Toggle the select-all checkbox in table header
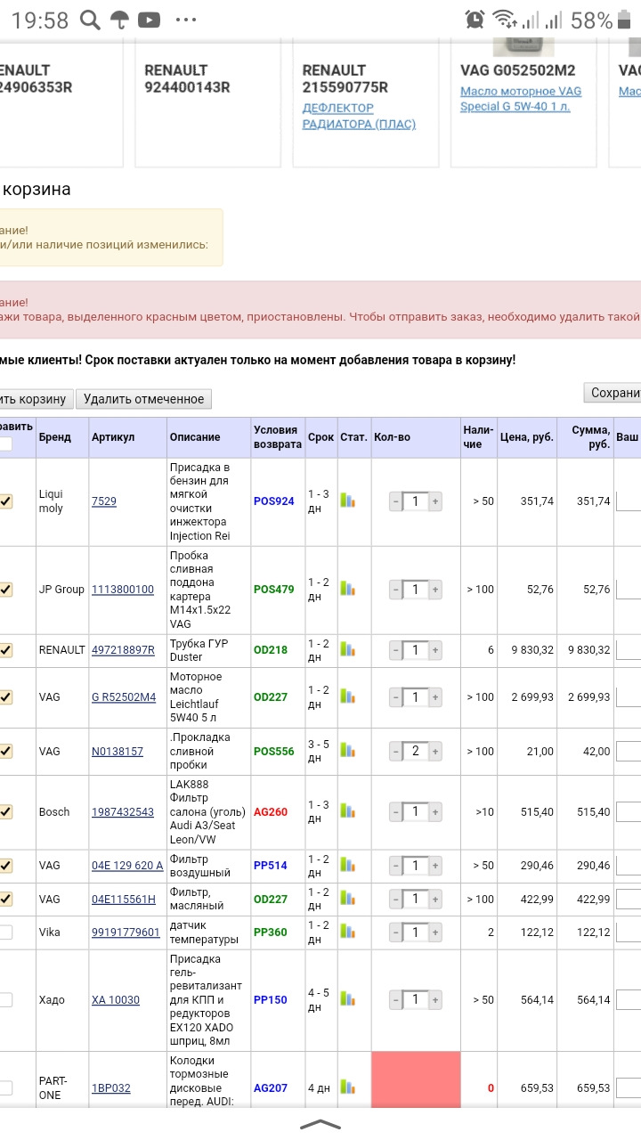The height and width of the screenshot is (1140, 641). coord(5,444)
